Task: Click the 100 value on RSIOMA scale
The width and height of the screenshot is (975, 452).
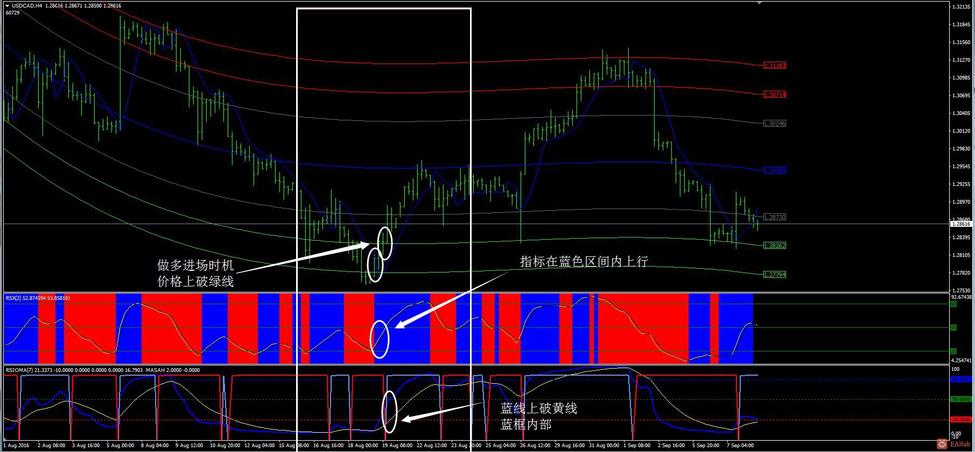Action: coord(956,370)
